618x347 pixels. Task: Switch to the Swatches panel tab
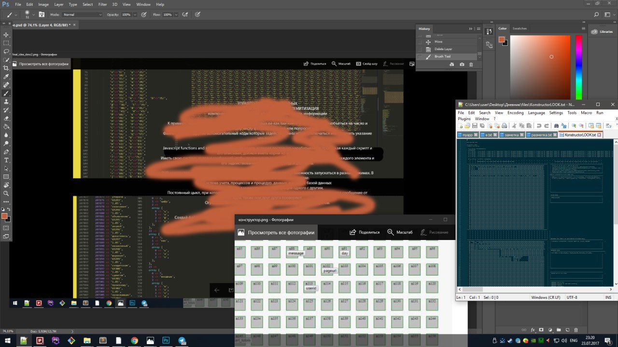(520, 28)
